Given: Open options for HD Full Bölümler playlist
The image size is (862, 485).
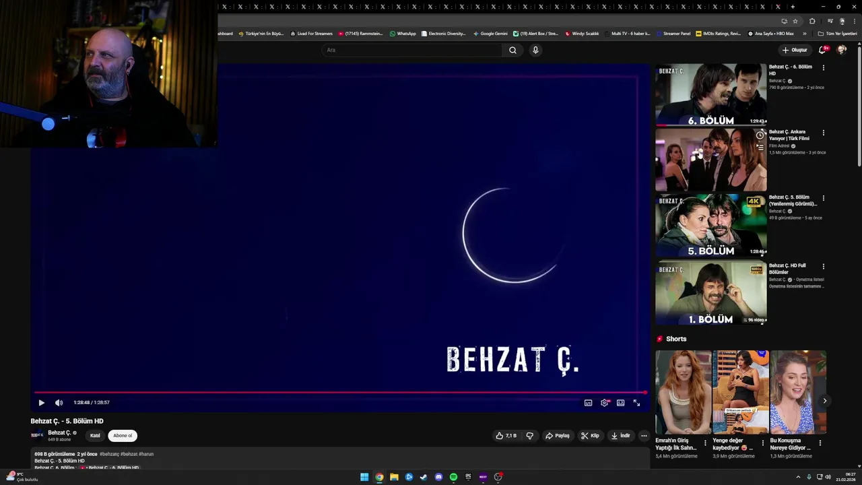Looking at the screenshot, I should 823,266.
